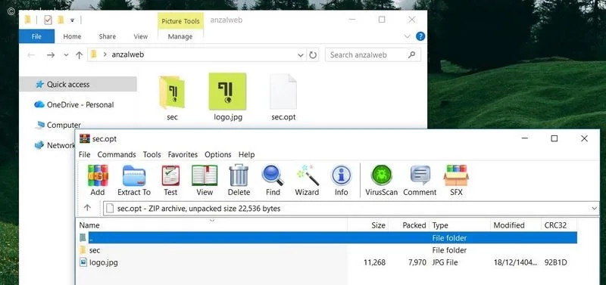Select the sec folder in Explorer

pyautogui.click(x=172, y=98)
